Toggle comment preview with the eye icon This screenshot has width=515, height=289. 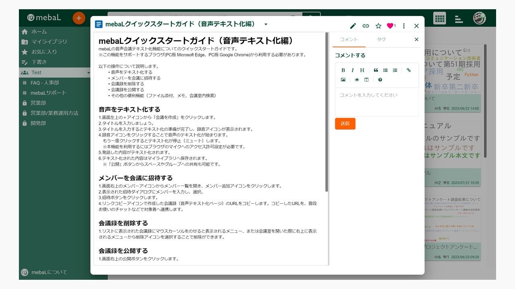coord(357,79)
